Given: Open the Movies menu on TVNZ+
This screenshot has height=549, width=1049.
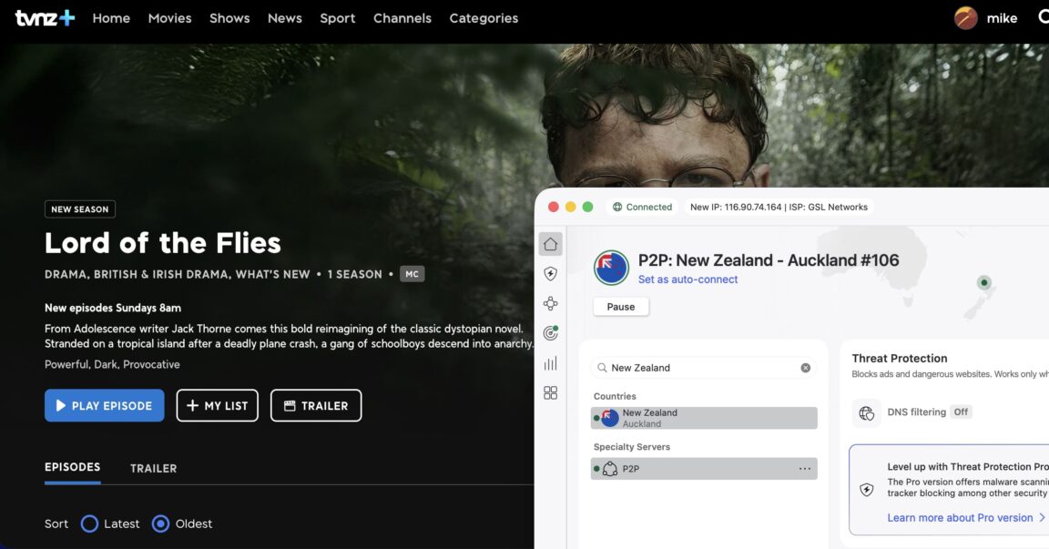Looking at the screenshot, I should point(169,17).
